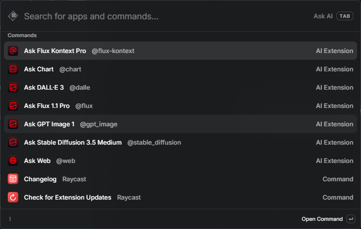Select Ask Stable Diffusion 3.5 Medium command

180,142
